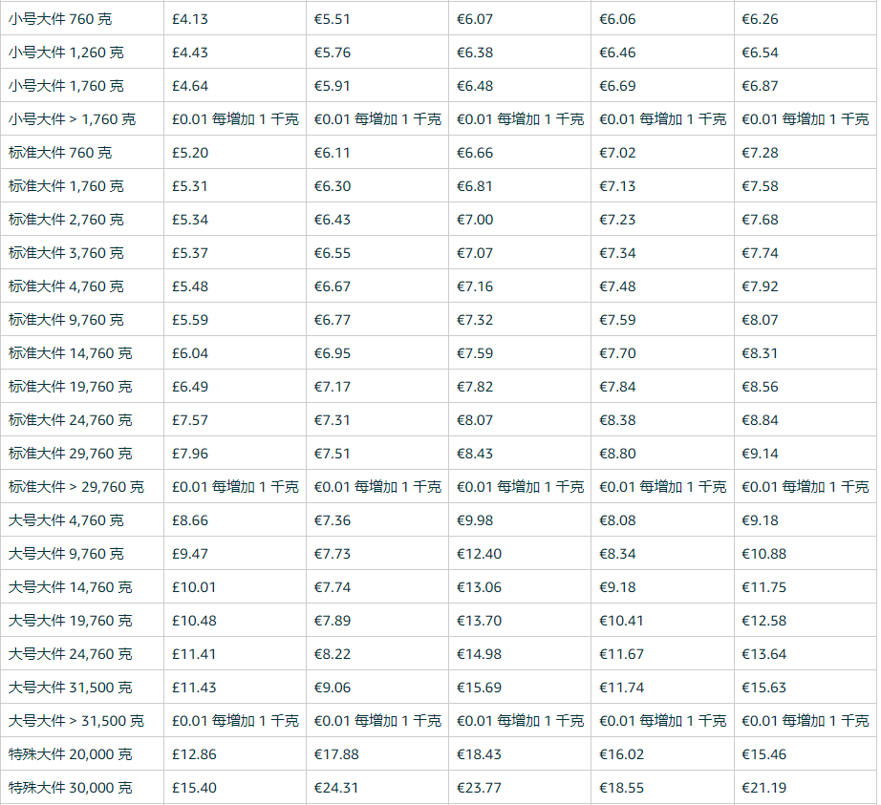The height and width of the screenshot is (805, 881).
Task: Click the 大号大件 19,760 克 row label
Action: pos(71,621)
